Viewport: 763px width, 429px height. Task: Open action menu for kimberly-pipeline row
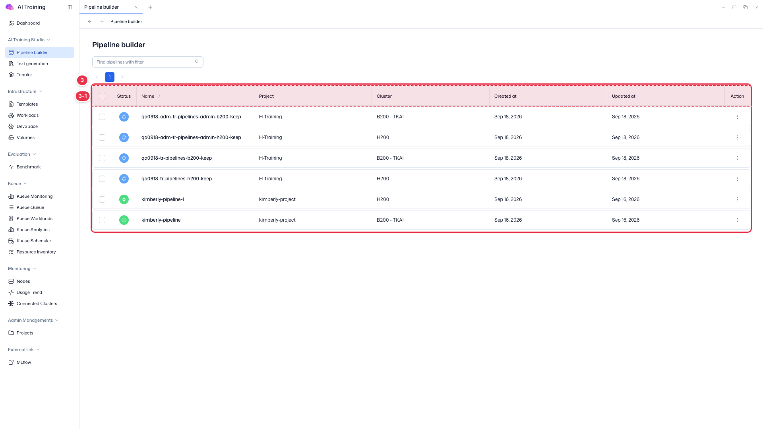click(737, 220)
